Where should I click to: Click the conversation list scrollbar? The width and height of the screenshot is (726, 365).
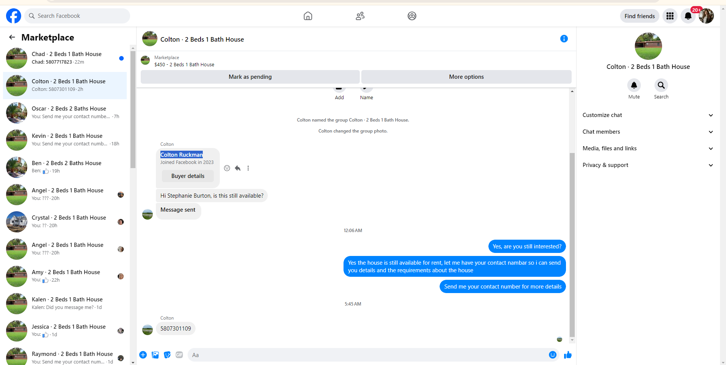(133, 109)
